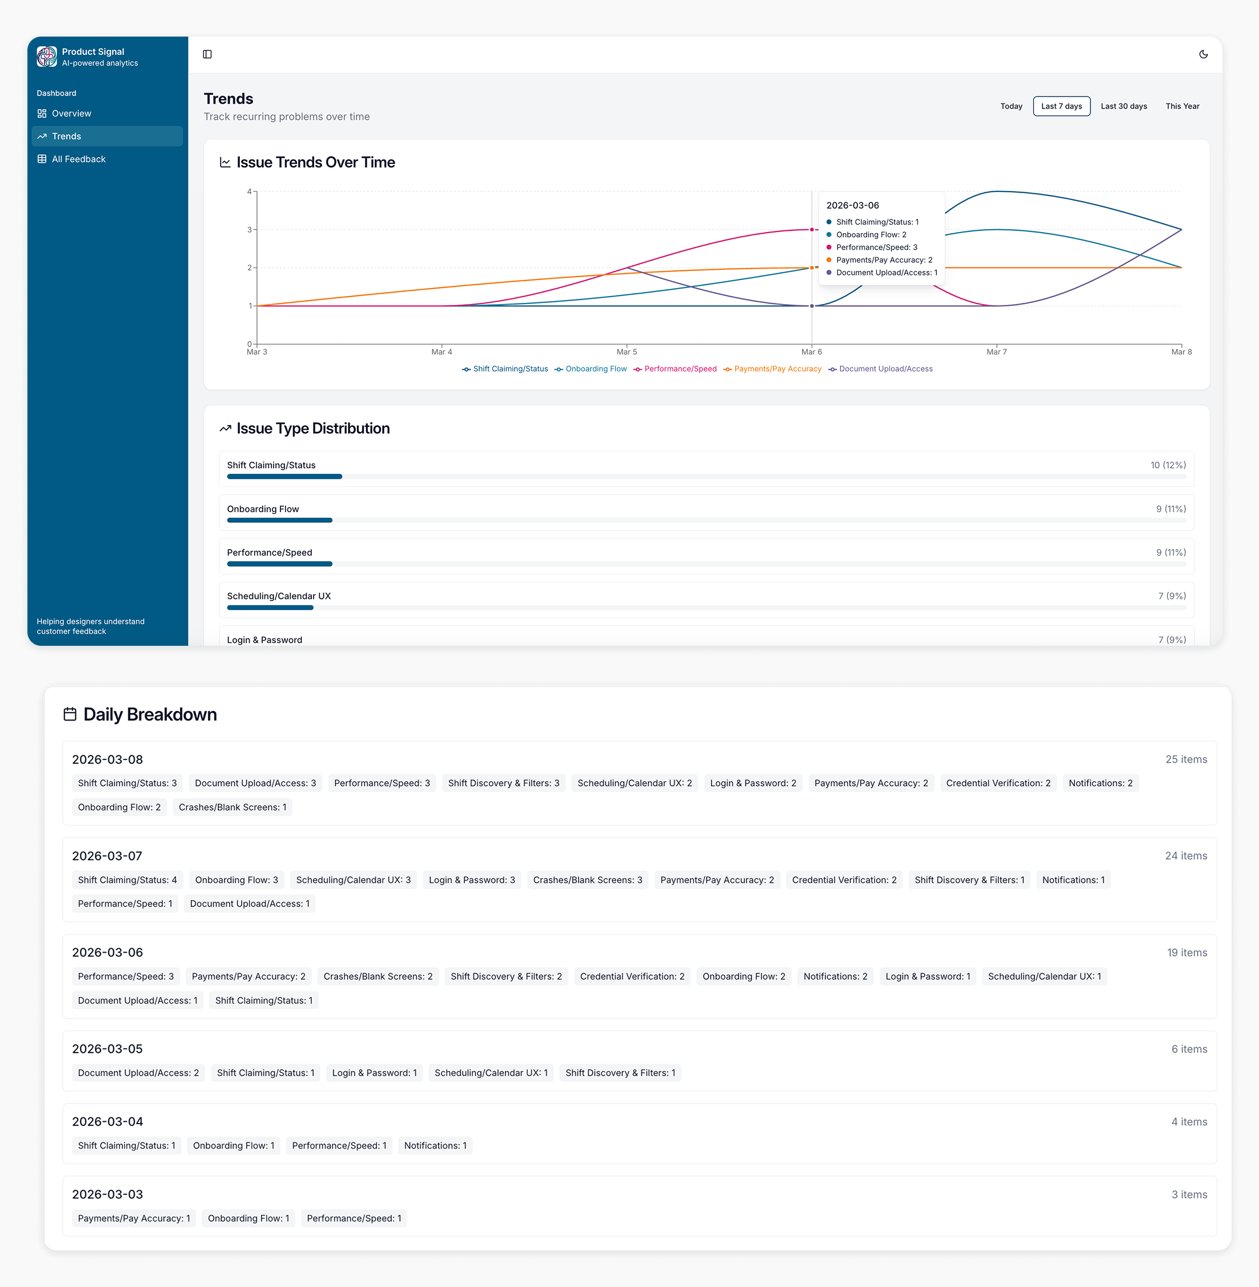Choose the Last 7 days filter

tap(1061, 106)
